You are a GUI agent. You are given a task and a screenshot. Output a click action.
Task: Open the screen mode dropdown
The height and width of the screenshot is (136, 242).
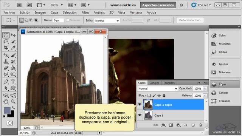tap(85, 5)
